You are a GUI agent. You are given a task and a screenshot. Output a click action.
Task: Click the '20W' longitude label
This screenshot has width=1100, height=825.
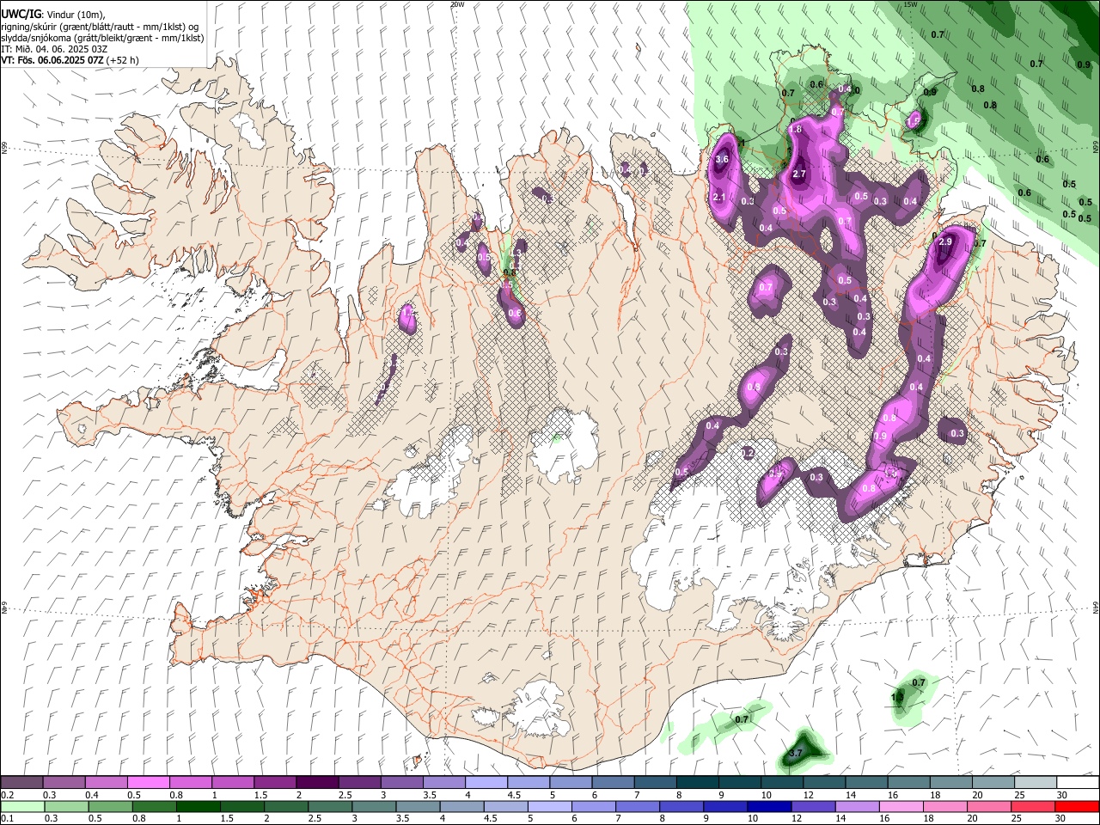(457, 4)
